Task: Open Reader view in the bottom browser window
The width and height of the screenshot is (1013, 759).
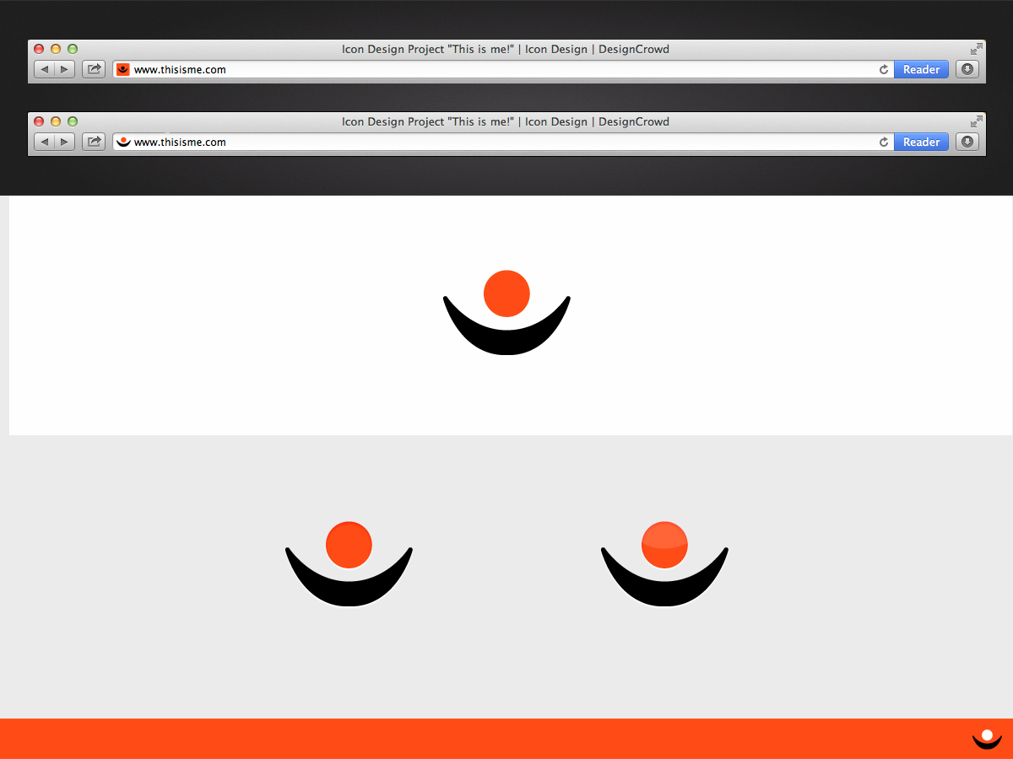Action: pos(921,142)
